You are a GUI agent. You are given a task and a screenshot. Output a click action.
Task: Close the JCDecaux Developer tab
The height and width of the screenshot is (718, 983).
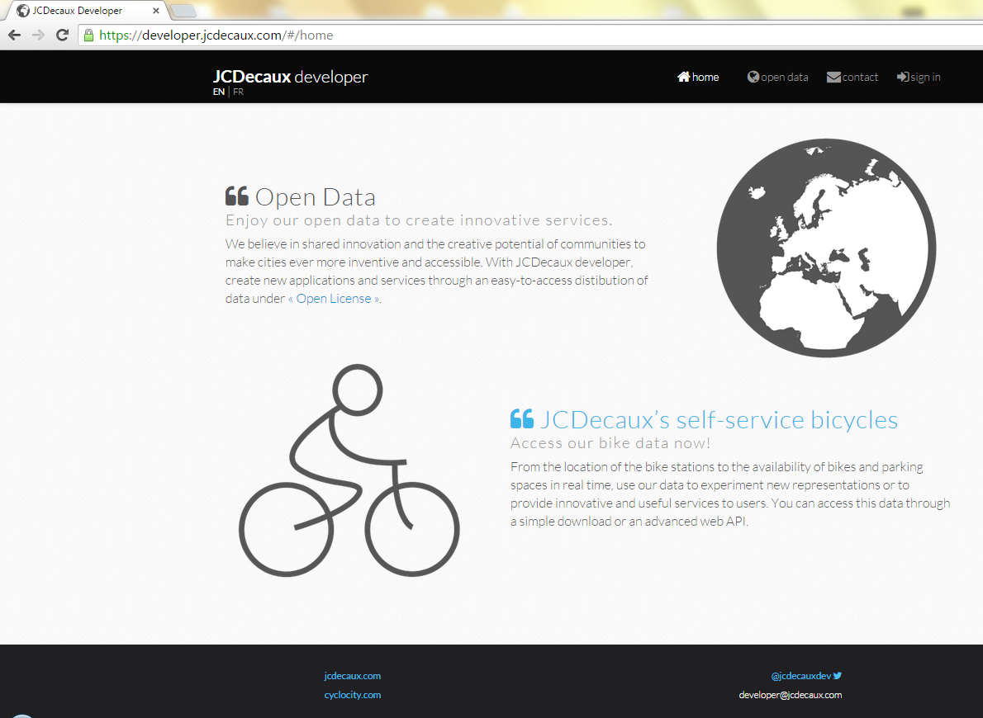156,11
